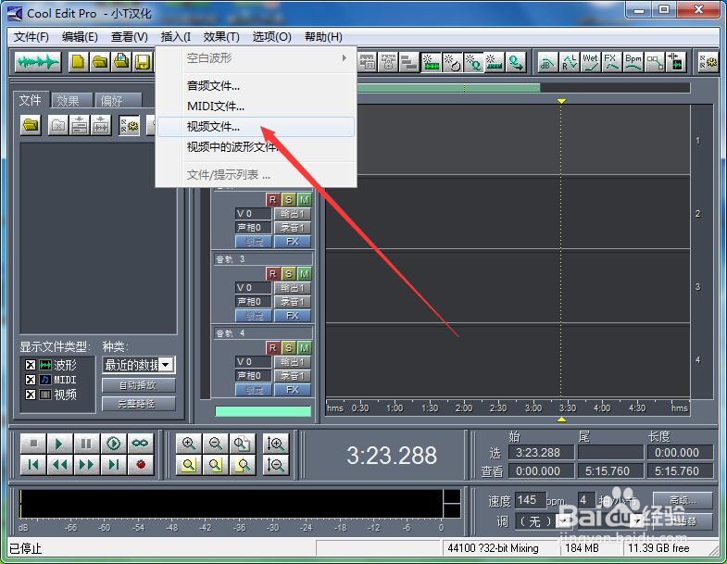Expand 空白波形 submenu arrow
Image resolution: width=727 pixels, height=564 pixels.
click(x=344, y=58)
